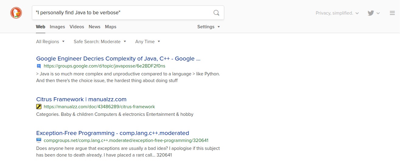Open Exception-Free Programming result link
Image resolution: width=400 pixels, height=166 pixels.
click(113, 133)
